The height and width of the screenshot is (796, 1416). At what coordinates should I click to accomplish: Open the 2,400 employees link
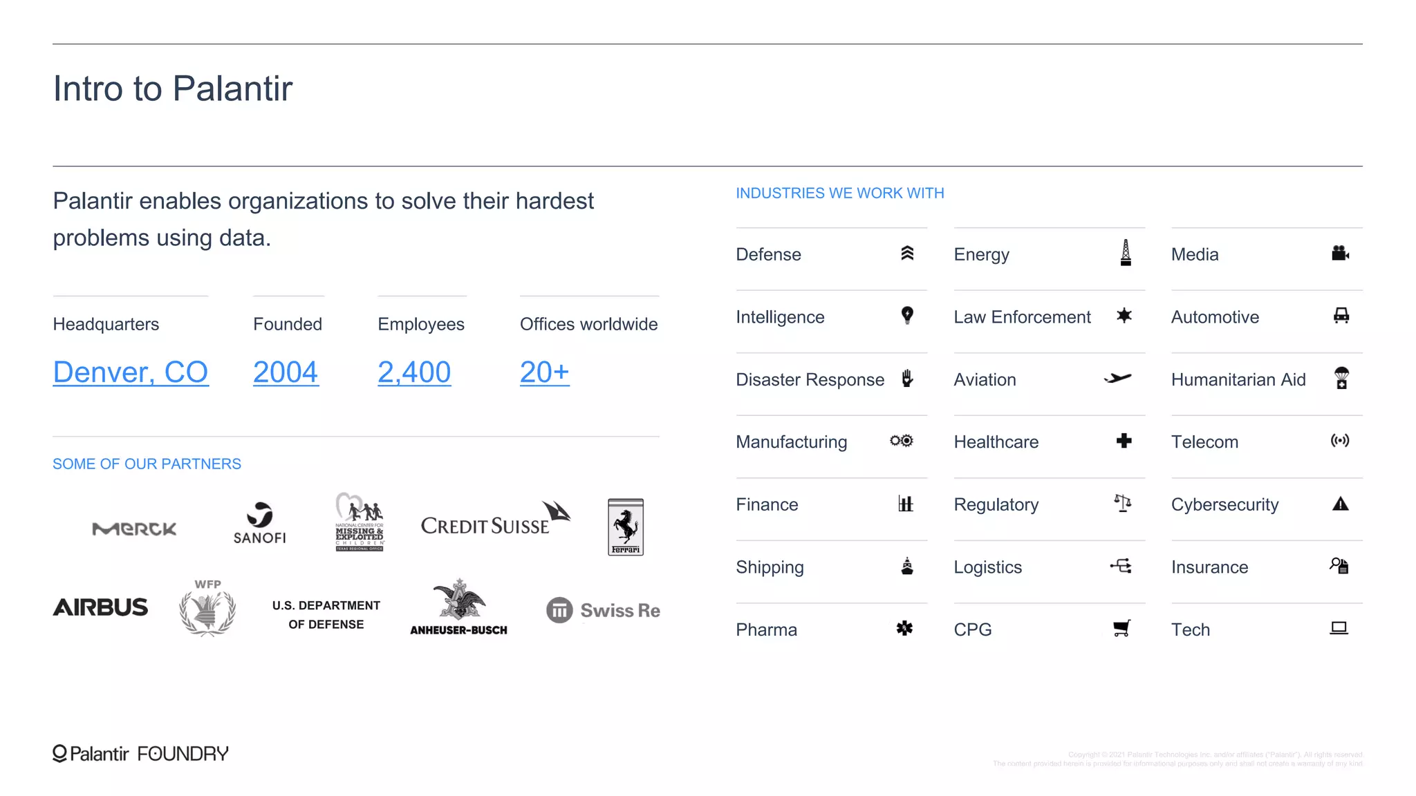click(414, 372)
